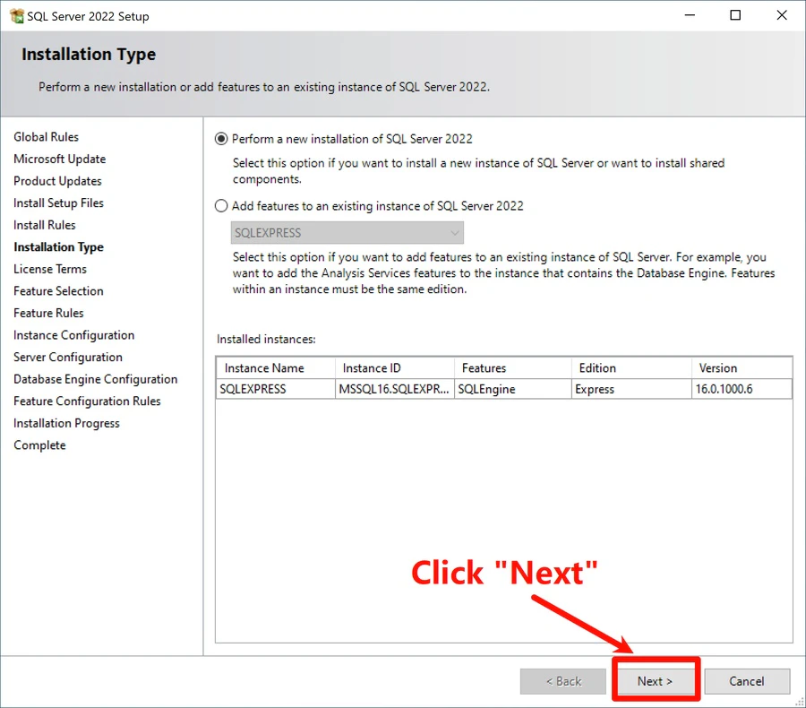The image size is (806, 708).
Task: Click License Terms step in sidebar
Action: click(50, 269)
